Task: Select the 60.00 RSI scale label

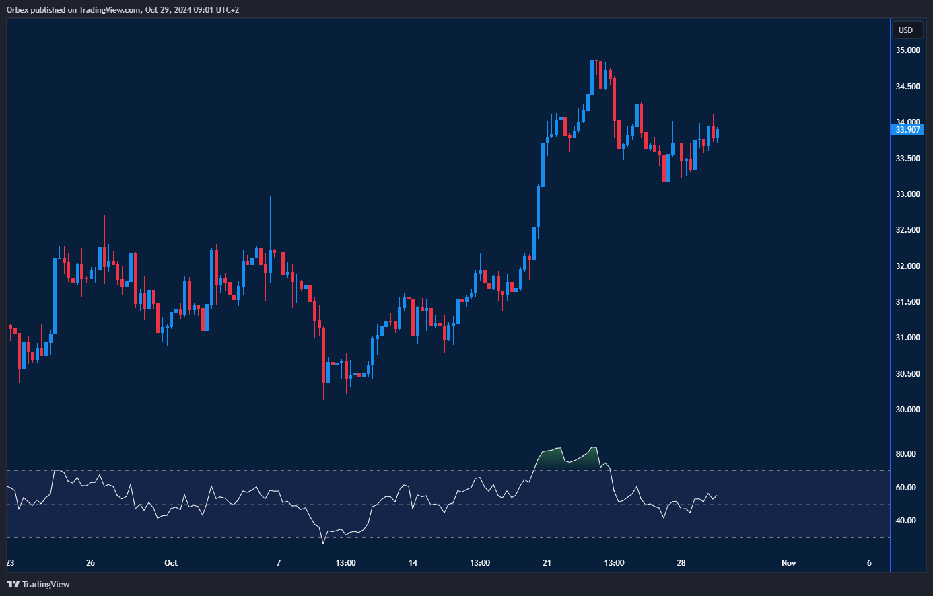Action: (x=905, y=488)
